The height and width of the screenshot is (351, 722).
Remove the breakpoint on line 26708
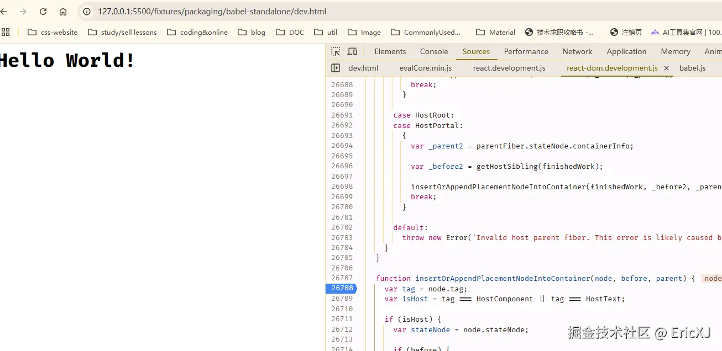coord(342,288)
